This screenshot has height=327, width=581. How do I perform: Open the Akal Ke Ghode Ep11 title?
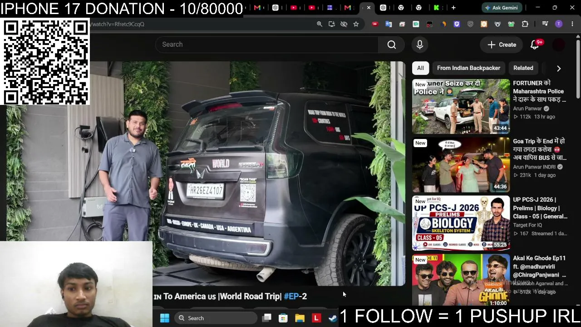pos(539,267)
